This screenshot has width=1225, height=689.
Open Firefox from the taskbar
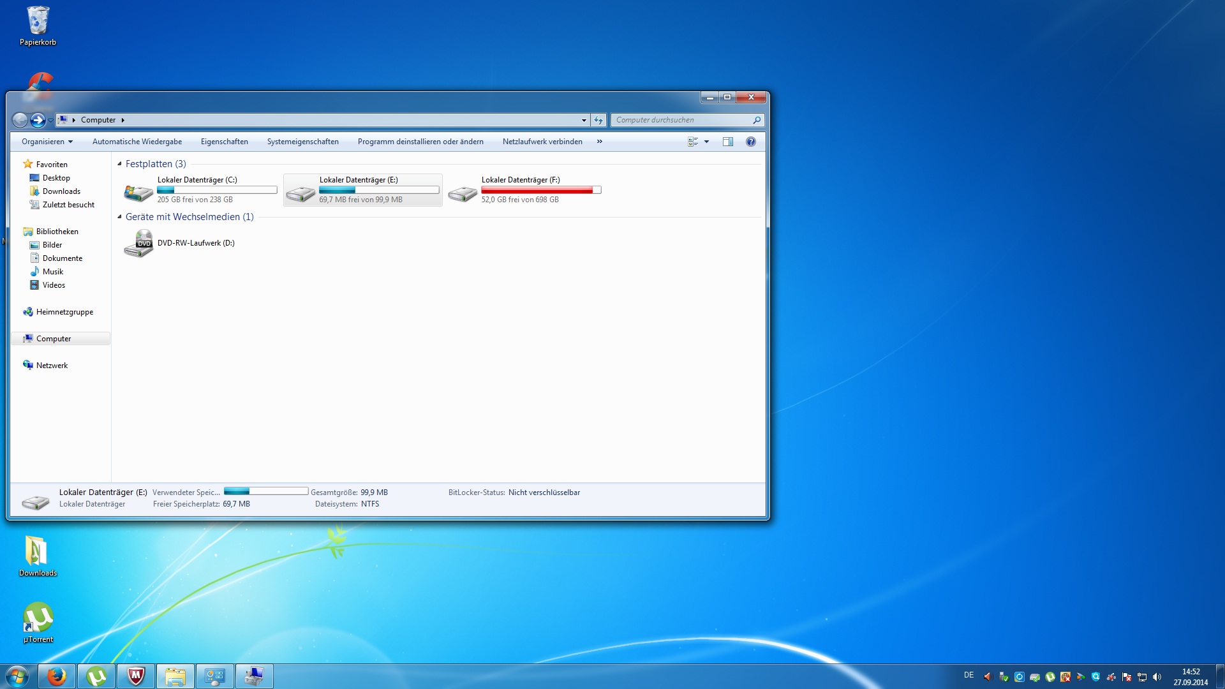tap(57, 676)
